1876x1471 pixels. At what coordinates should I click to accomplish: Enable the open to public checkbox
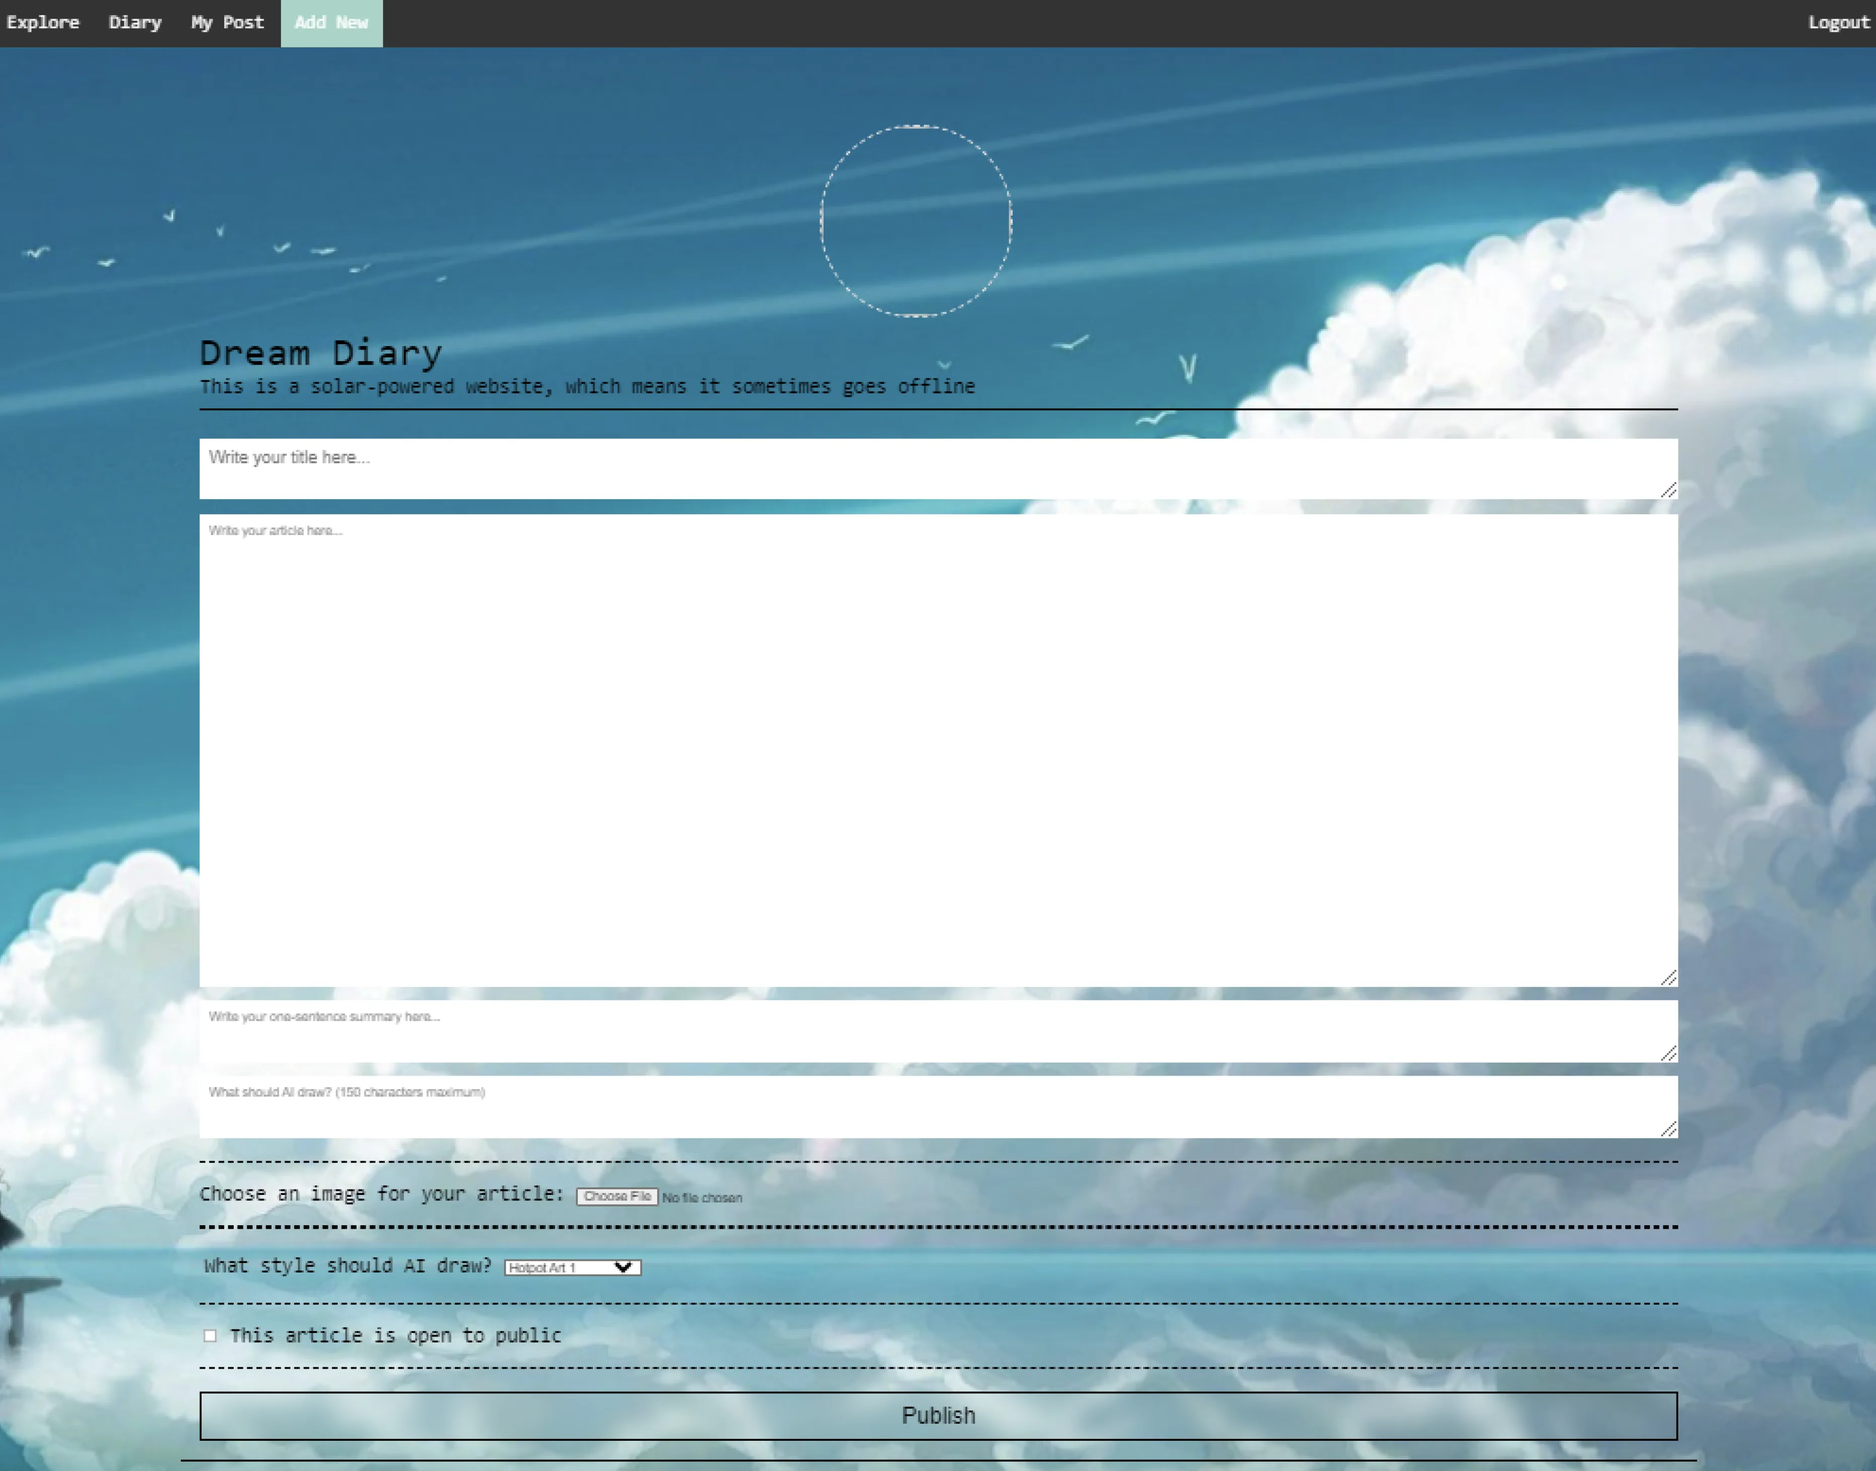tap(210, 1336)
